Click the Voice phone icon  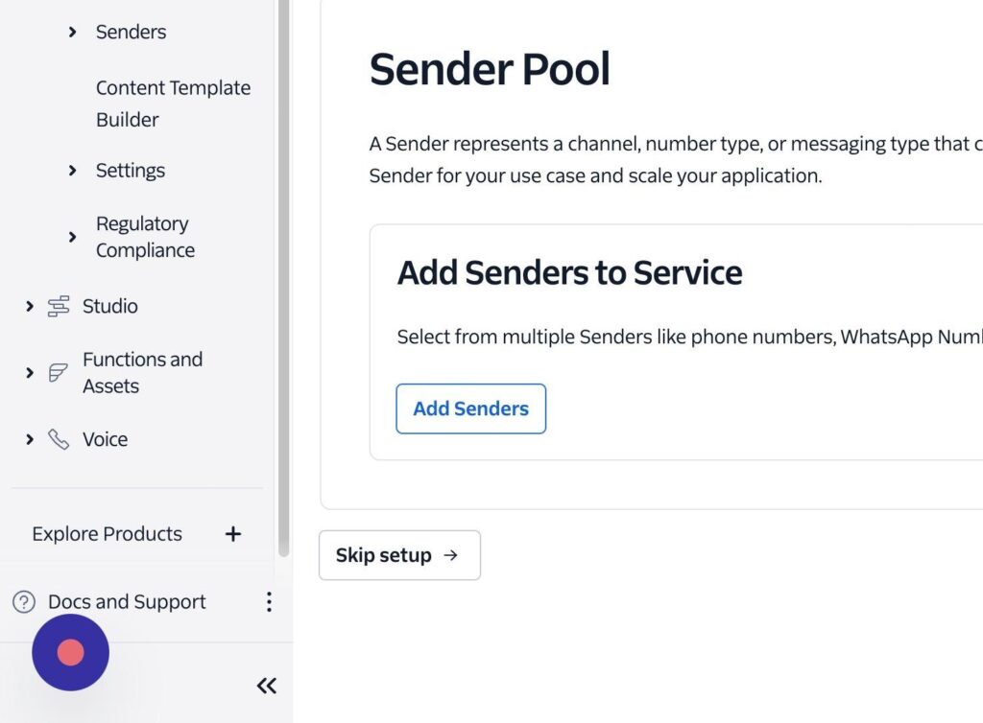[59, 439]
